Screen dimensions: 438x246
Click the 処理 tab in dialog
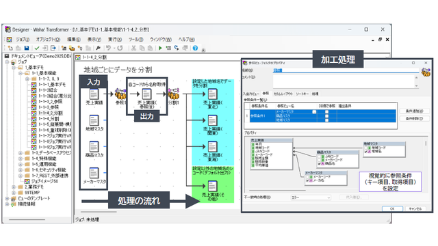[315, 94]
